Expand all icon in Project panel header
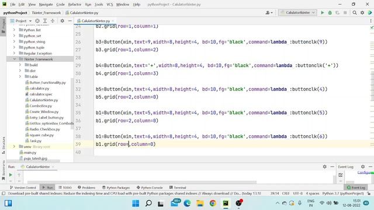The height and width of the screenshot is (210, 374). tap(45, 21)
